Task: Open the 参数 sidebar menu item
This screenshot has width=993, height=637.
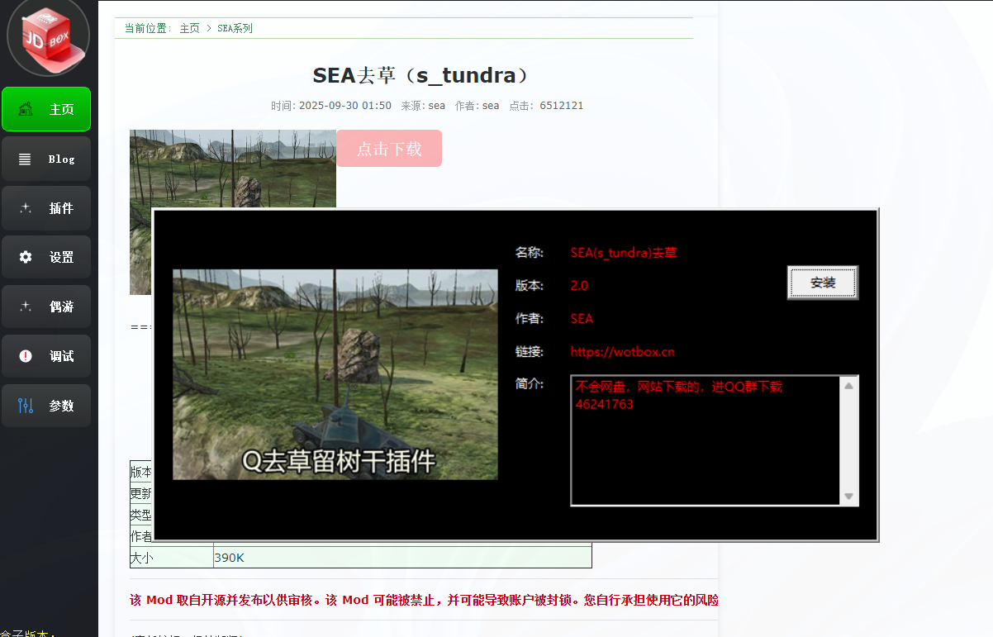Action: click(46, 406)
